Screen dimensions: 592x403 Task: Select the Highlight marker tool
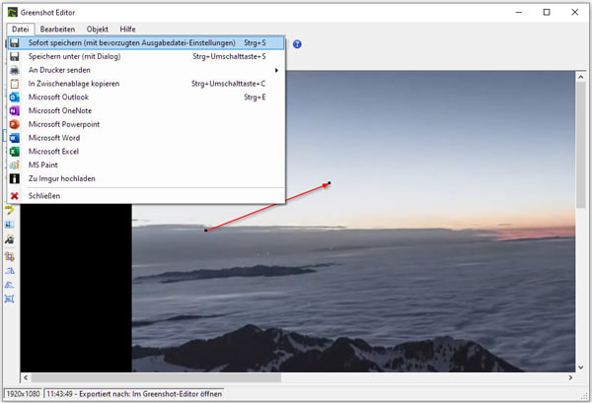coord(10,210)
